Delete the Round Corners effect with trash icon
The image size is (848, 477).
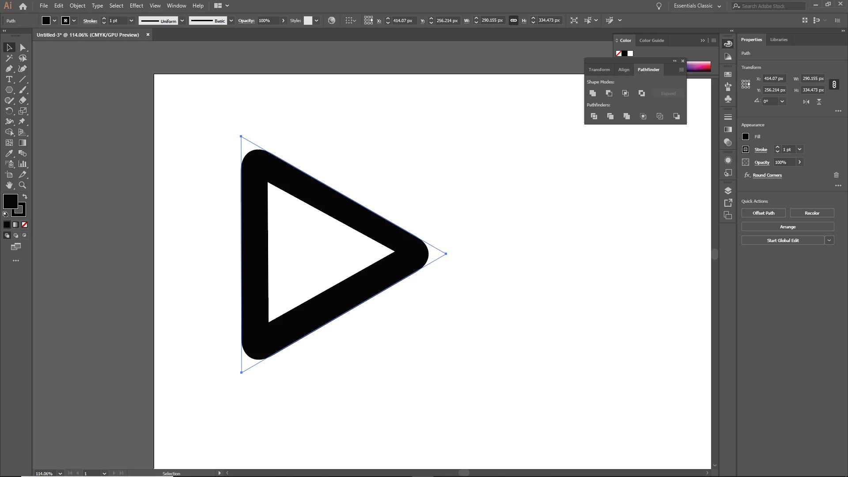point(836,175)
